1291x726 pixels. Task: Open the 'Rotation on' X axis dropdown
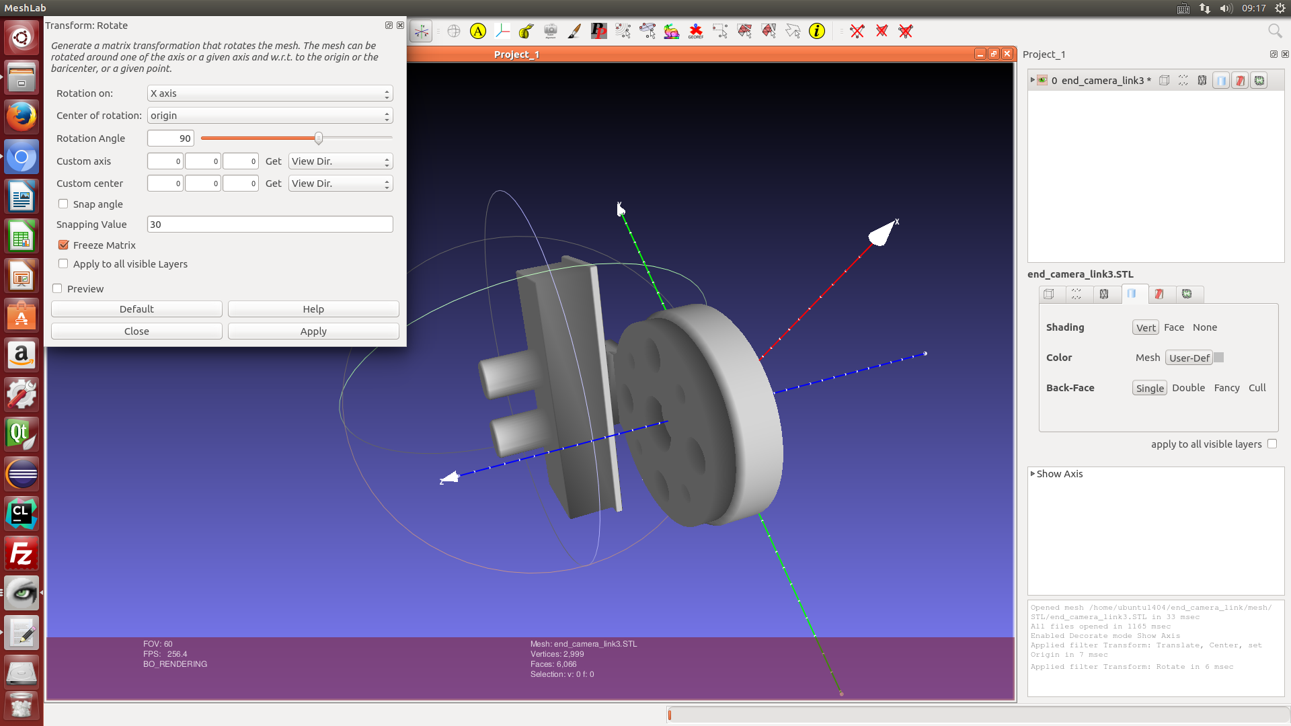[x=270, y=93]
